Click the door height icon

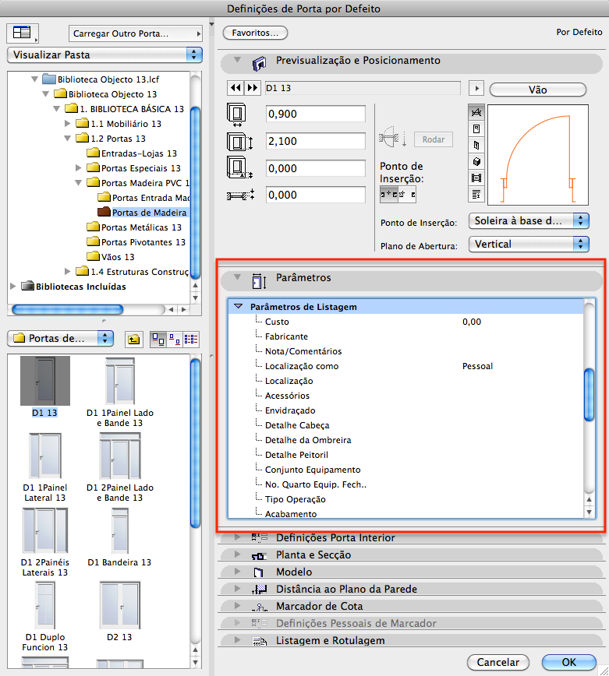pos(239,142)
